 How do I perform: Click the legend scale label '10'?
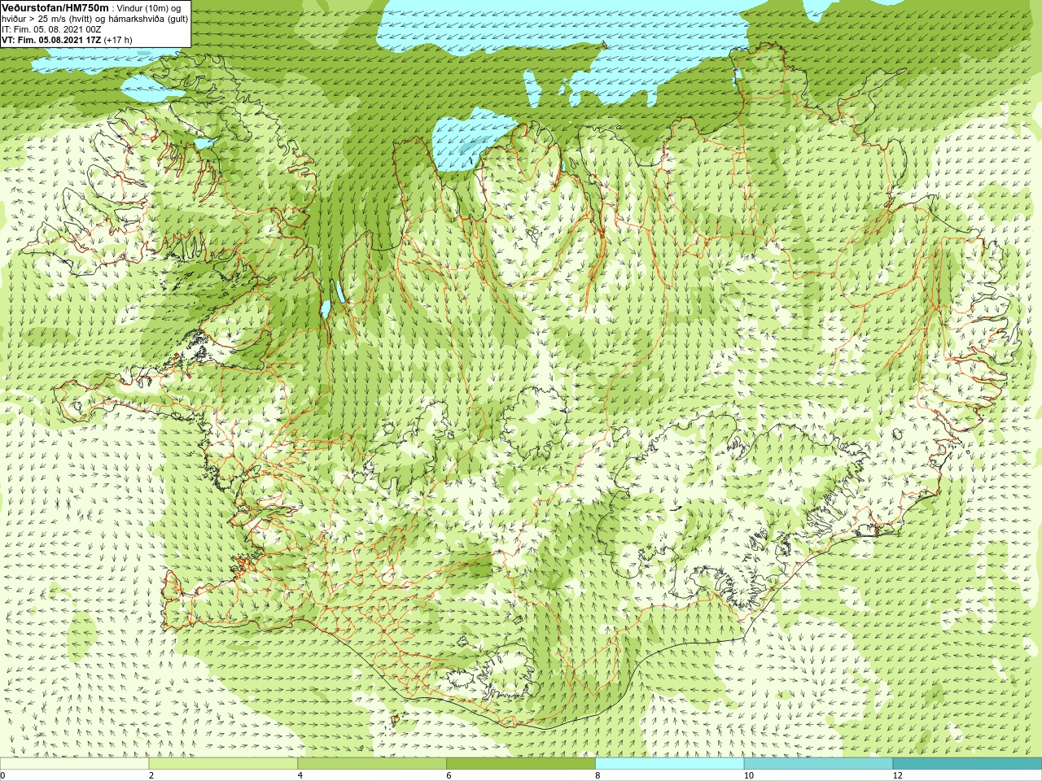tap(749, 775)
